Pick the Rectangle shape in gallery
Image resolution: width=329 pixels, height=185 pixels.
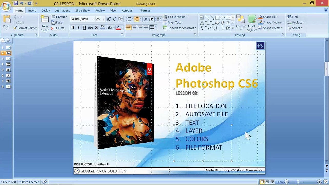click(x=217, y=17)
